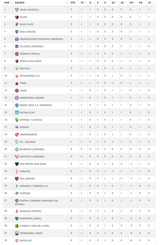Open the Talleres (Cordoba) team name

(32, 46)
